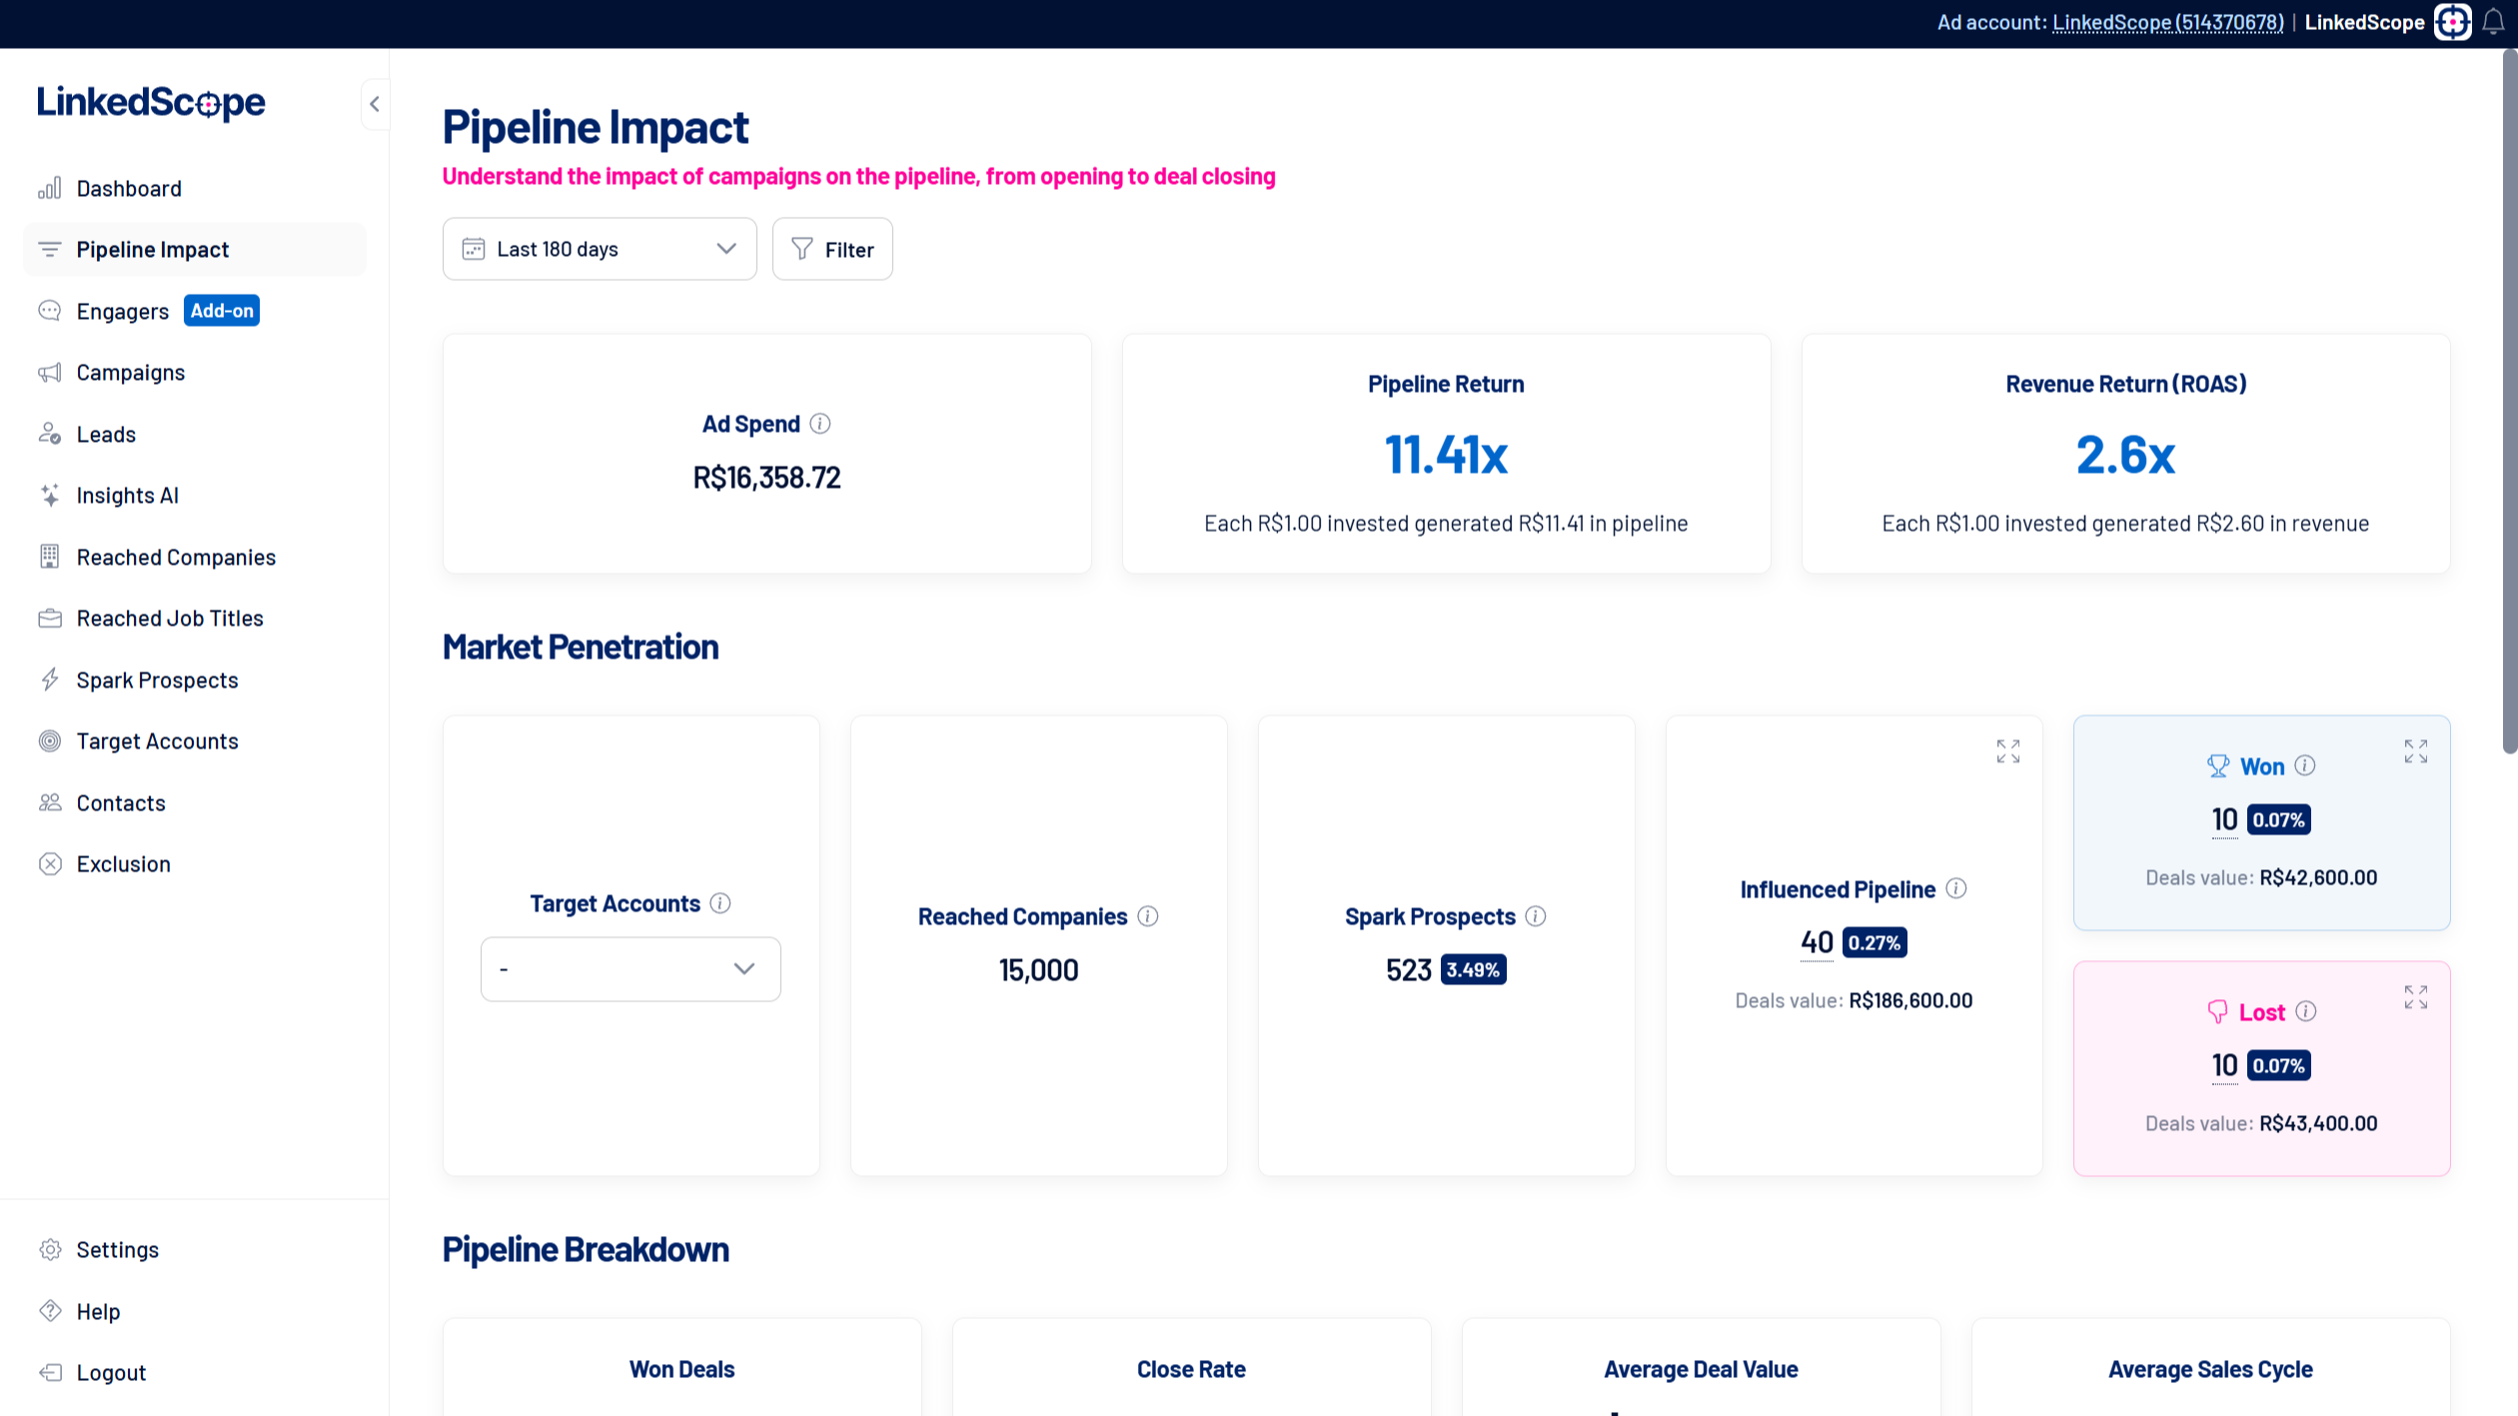Click the Close Rate card heading

(x=1191, y=1369)
